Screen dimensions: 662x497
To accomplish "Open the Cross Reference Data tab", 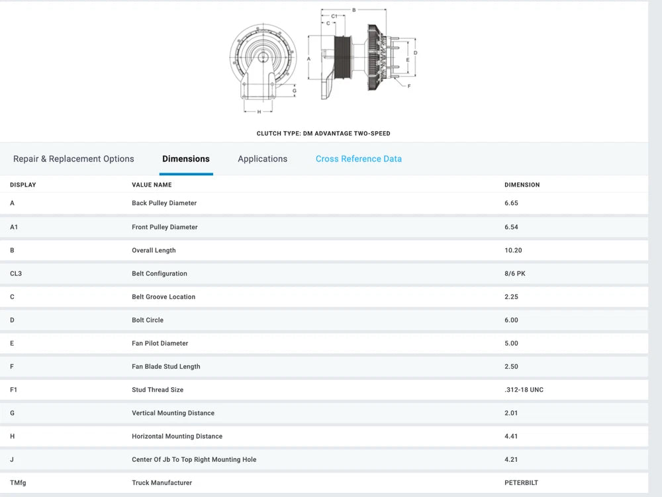I will tap(359, 159).
